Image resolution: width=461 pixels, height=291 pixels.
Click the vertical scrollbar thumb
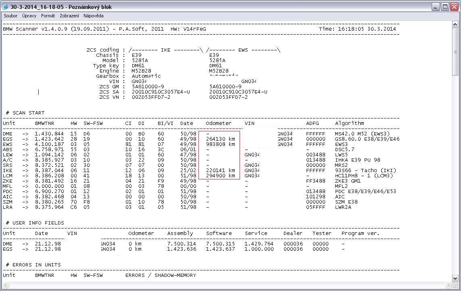pos(455,52)
